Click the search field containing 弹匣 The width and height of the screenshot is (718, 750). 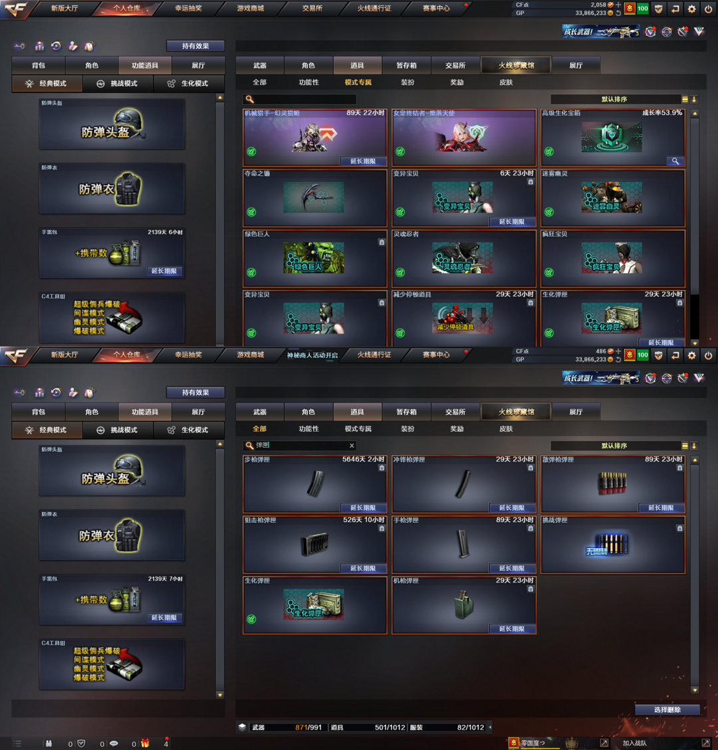tap(300, 445)
